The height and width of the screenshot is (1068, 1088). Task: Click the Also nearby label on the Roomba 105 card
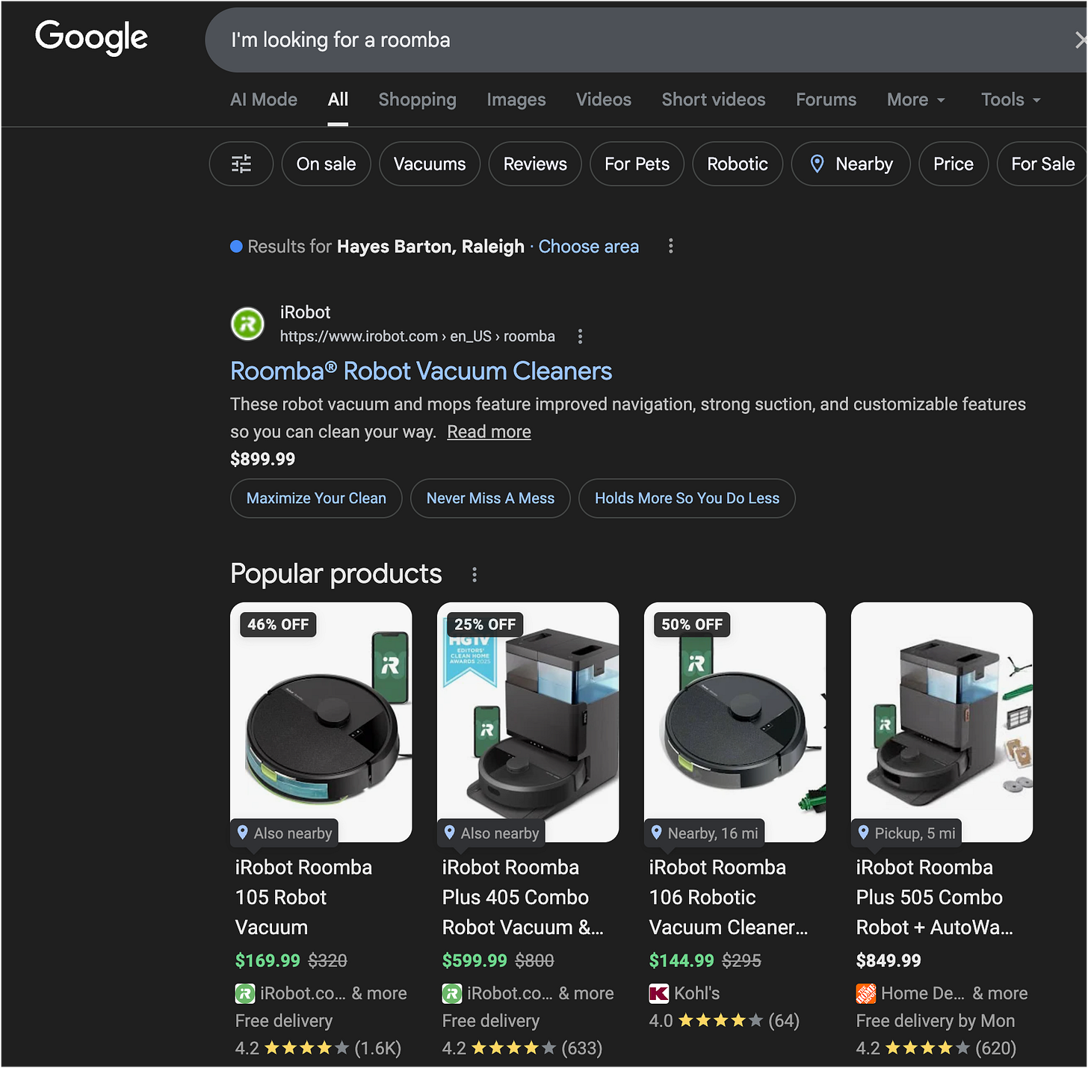pyautogui.click(x=285, y=833)
